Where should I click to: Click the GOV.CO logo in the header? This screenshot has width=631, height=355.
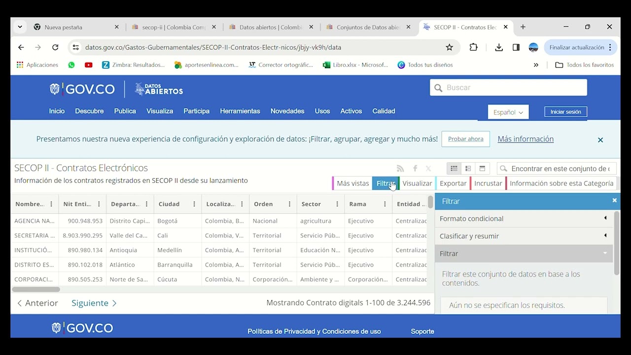(x=82, y=89)
